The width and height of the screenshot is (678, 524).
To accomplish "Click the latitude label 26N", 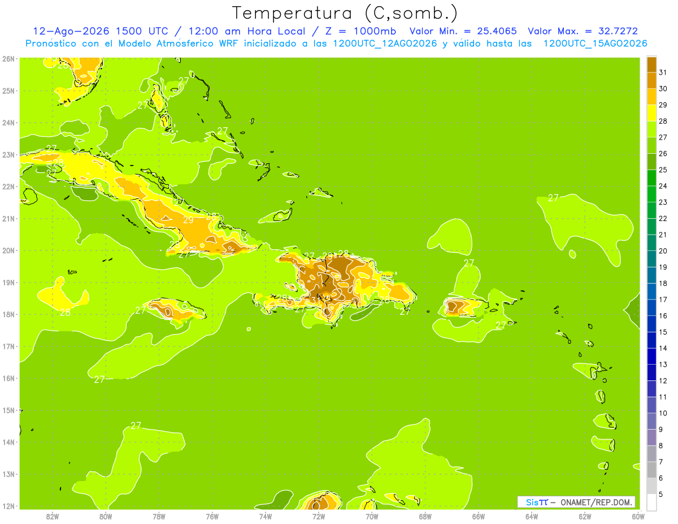I will pyautogui.click(x=8, y=59).
